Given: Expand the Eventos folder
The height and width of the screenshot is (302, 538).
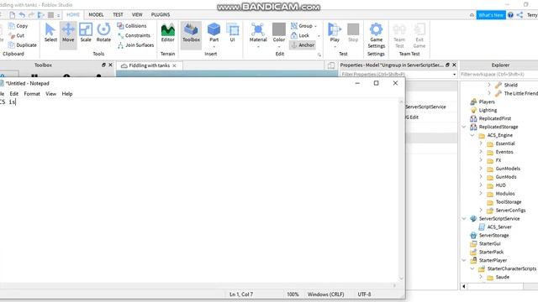Looking at the screenshot, I should click(x=481, y=152).
